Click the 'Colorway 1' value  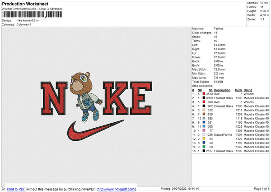24,24
